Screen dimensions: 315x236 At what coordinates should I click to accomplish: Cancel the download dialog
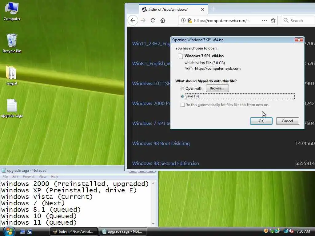pyautogui.click(x=287, y=121)
